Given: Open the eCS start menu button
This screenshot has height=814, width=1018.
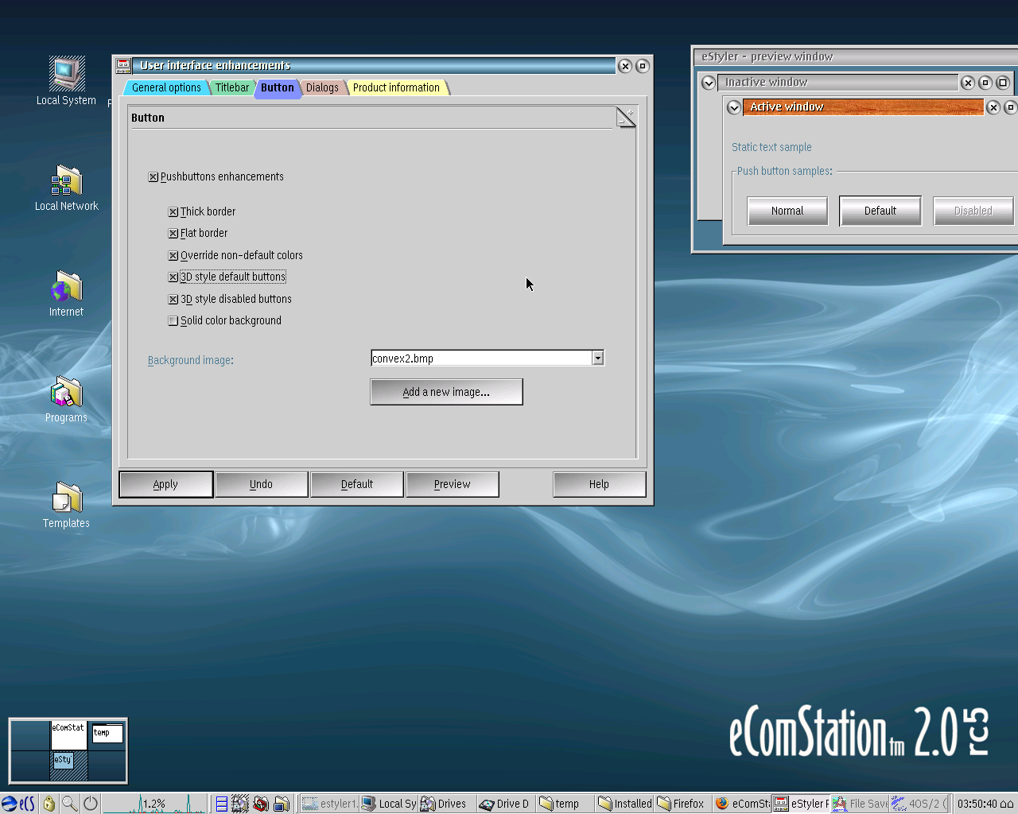Looking at the screenshot, I should 18,804.
